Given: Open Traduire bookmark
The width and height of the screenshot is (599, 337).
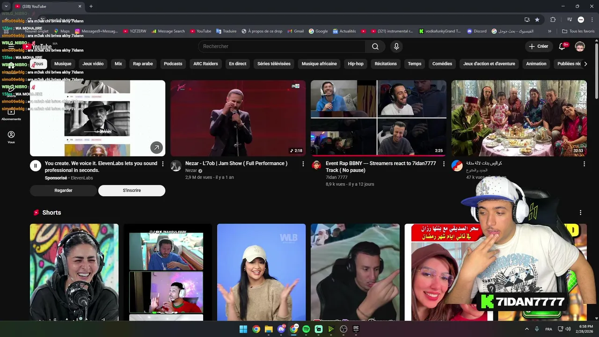Looking at the screenshot, I should tap(226, 31).
